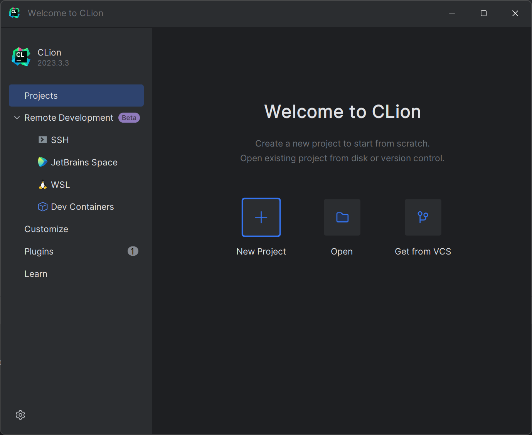
Task: Open the settings gear at bottom left
Action: pyautogui.click(x=20, y=415)
